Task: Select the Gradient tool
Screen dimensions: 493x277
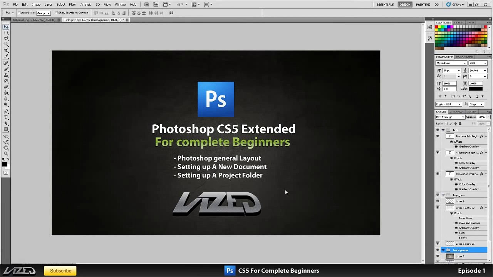Action: [6, 92]
